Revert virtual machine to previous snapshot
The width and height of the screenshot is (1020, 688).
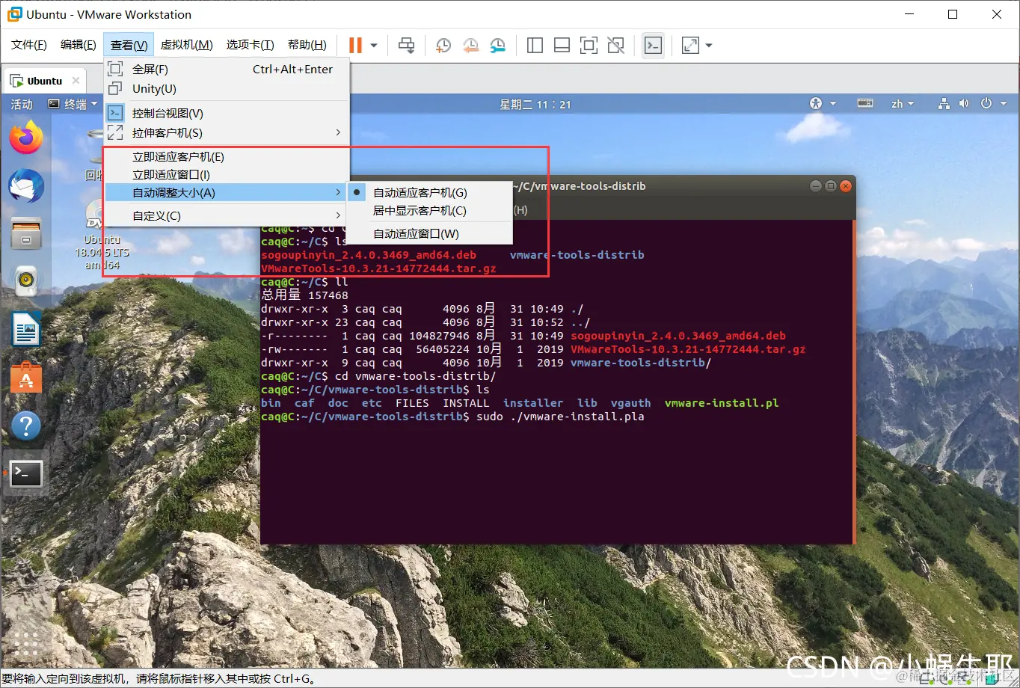click(470, 46)
